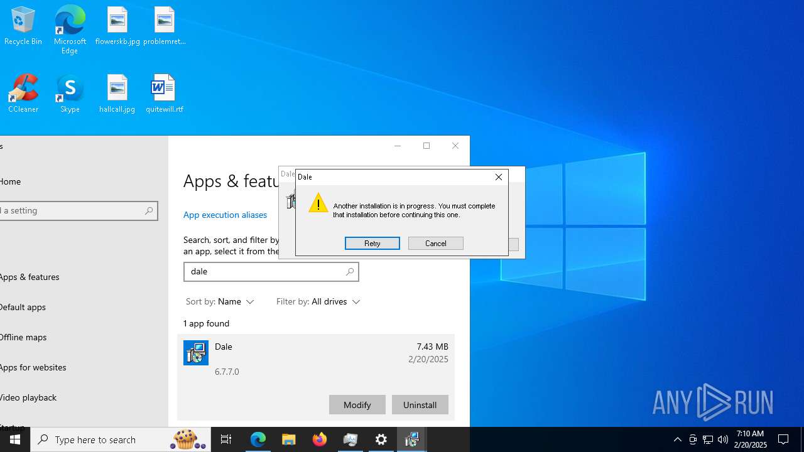804x452 pixels.
Task: Open the Action Center notifications icon
Action: (x=783, y=439)
